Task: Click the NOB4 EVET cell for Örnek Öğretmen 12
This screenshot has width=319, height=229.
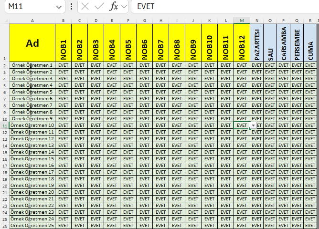Action: tap(112, 139)
